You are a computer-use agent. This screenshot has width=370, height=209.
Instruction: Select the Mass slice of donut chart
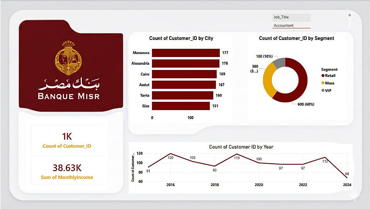[x=268, y=81]
